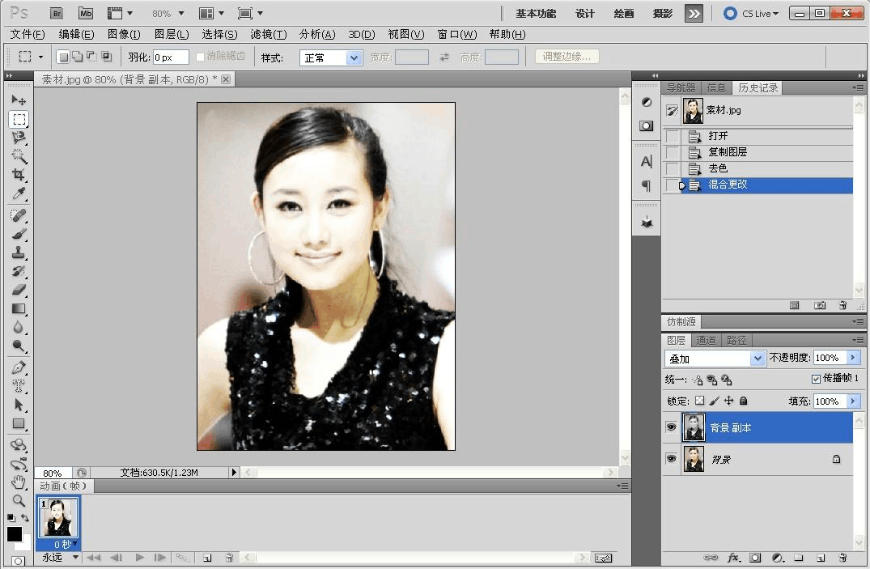Select the Eyedropper tool
Screen dimensions: 870x569
(19, 193)
